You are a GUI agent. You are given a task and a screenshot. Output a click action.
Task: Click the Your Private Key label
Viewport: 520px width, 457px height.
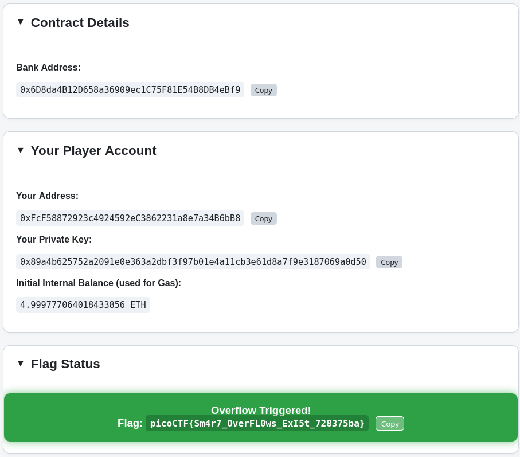pyautogui.click(x=54, y=240)
